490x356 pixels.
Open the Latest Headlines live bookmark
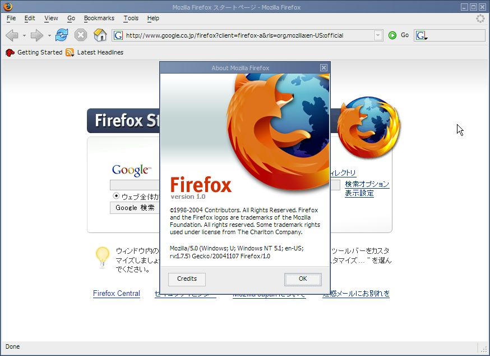(x=100, y=52)
